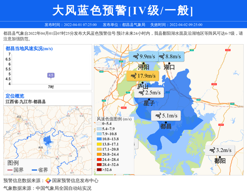
Task: Select the 17.1~20.8 orange legend swatch
Action: pyautogui.click(x=99, y=149)
